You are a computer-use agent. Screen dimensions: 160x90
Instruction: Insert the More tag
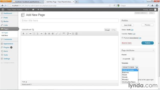(64, 33)
